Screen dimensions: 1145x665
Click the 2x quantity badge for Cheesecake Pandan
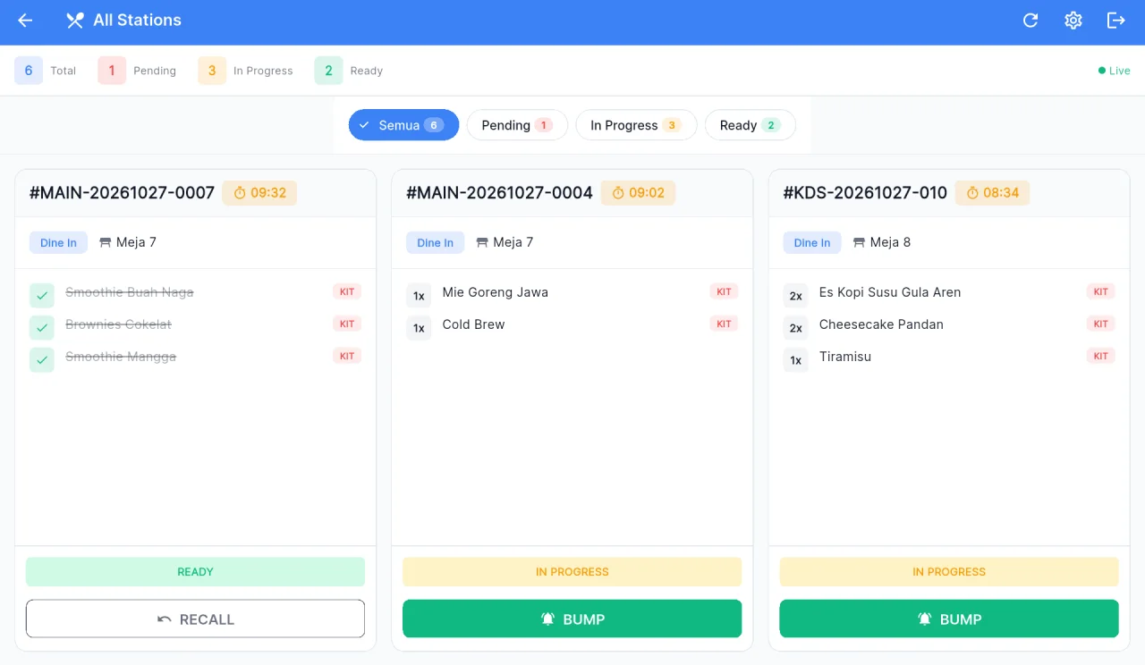795,328
